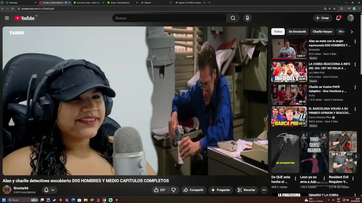Image resolution: width=362 pixels, height=203 pixels.
Task: Click the Compartir share button
Action: pyautogui.click(x=194, y=190)
